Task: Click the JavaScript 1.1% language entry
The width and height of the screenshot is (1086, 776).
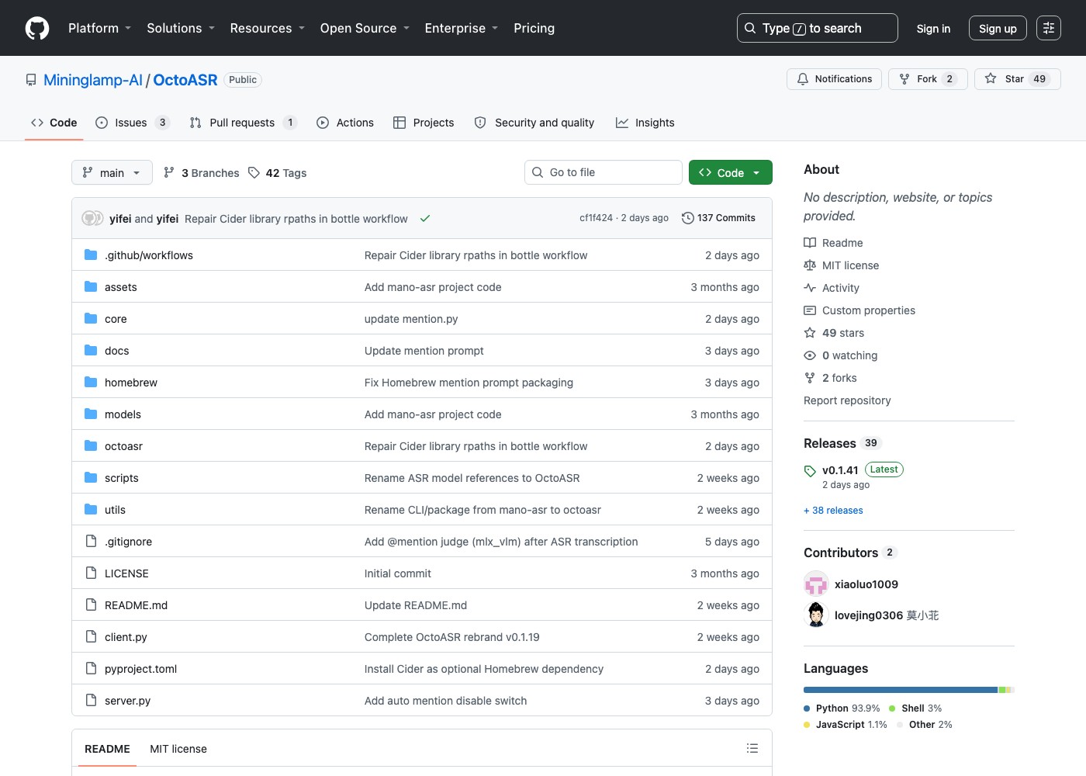Action: click(x=846, y=725)
